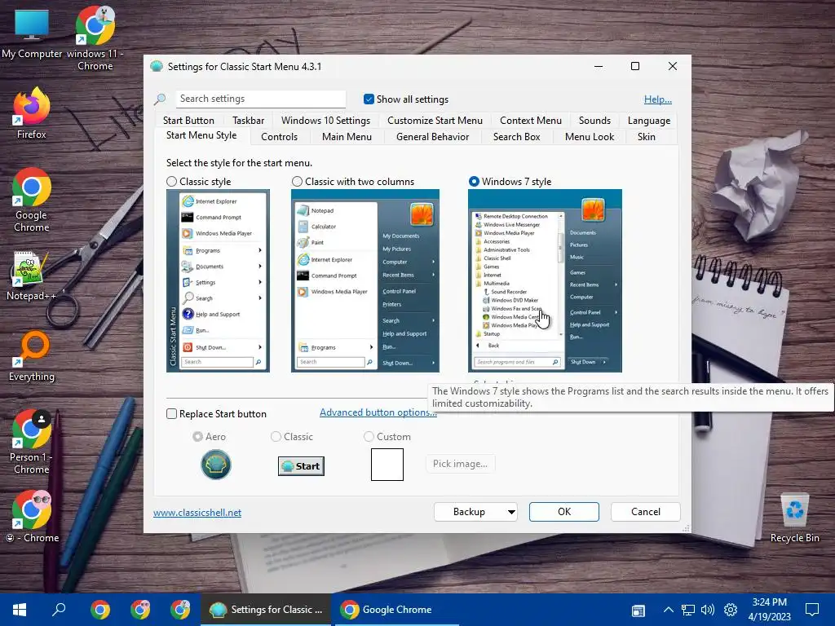Screen dimensions: 835x626
Task: Toggle Show all settings checkbox
Action: pyautogui.click(x=369, y=99)
